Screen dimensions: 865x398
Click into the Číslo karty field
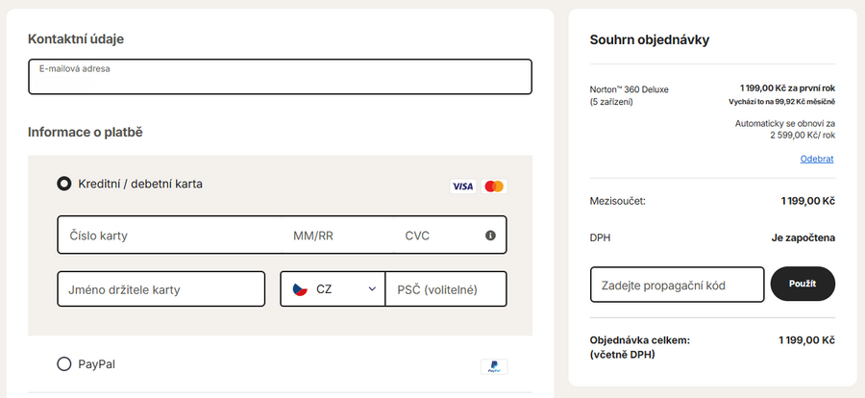coord(168,236)
